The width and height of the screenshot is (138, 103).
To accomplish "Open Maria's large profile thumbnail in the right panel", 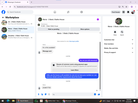I will coord(119,21).
